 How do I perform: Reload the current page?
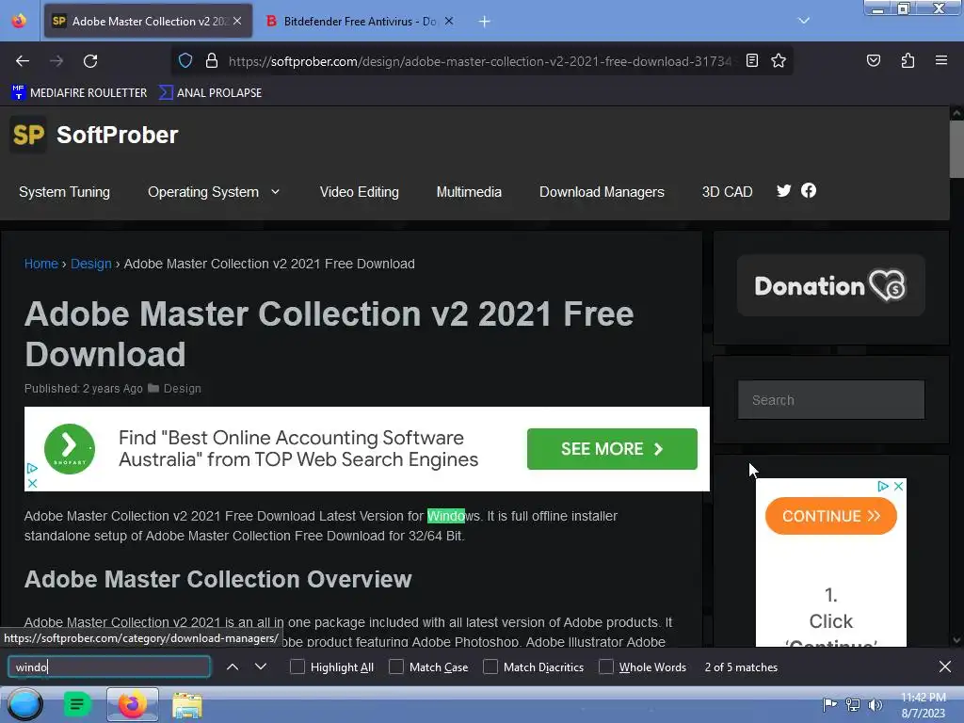pos(90,61)
